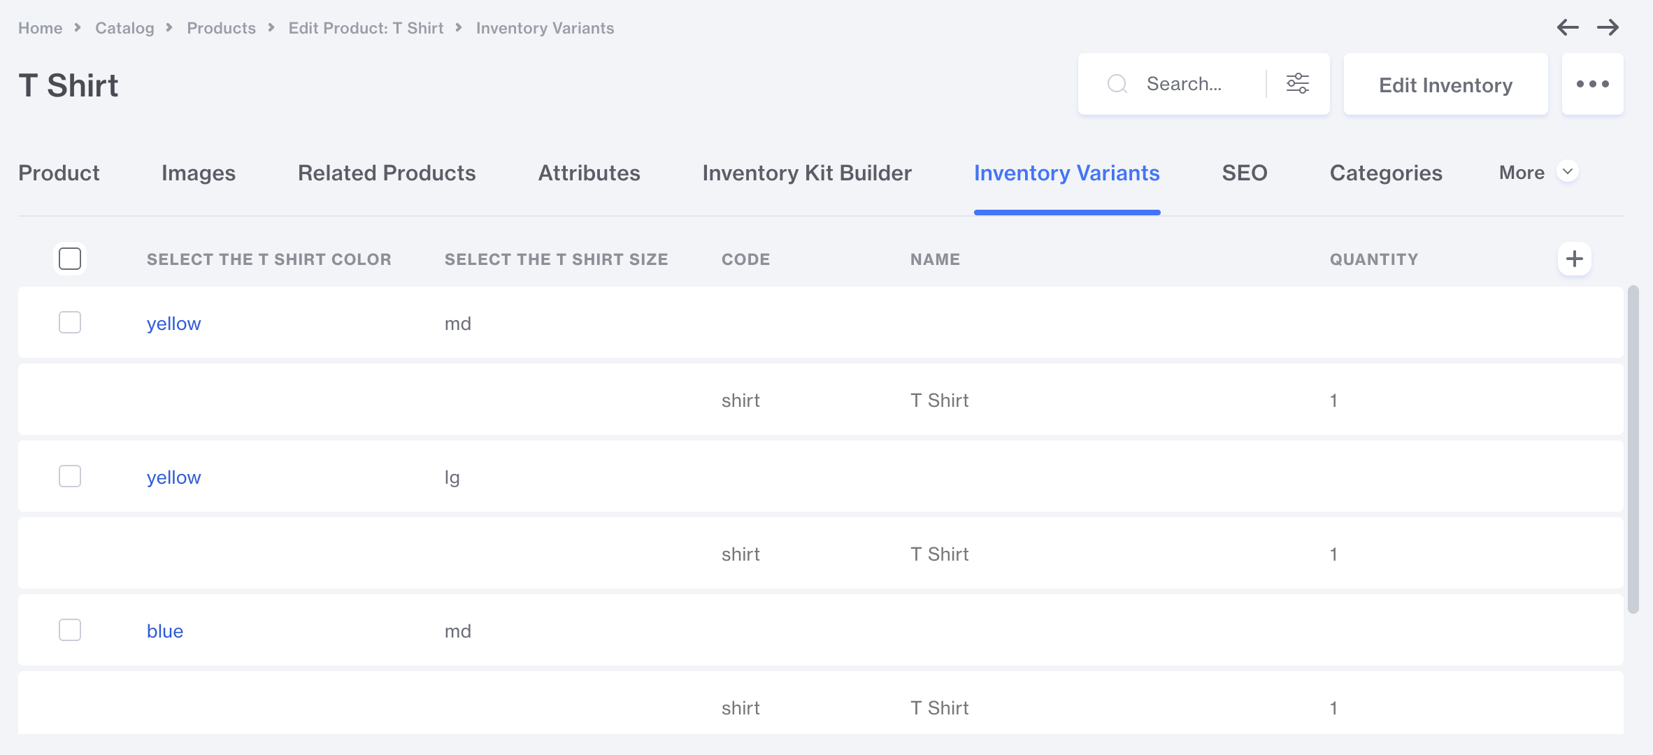Image resolution: width=1653 pixels, height=755 pixels.
Task: Open Edit Product: T Shirt breadcrumb
Action: 366,28
